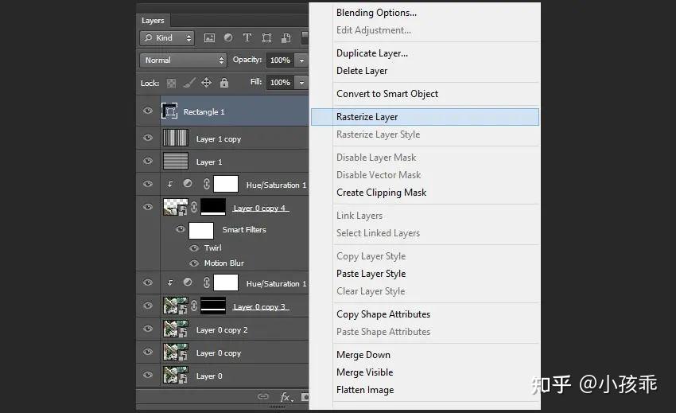Click link layers icon at panel bottom
Screen dimensions: 676x413
[263, 396]
